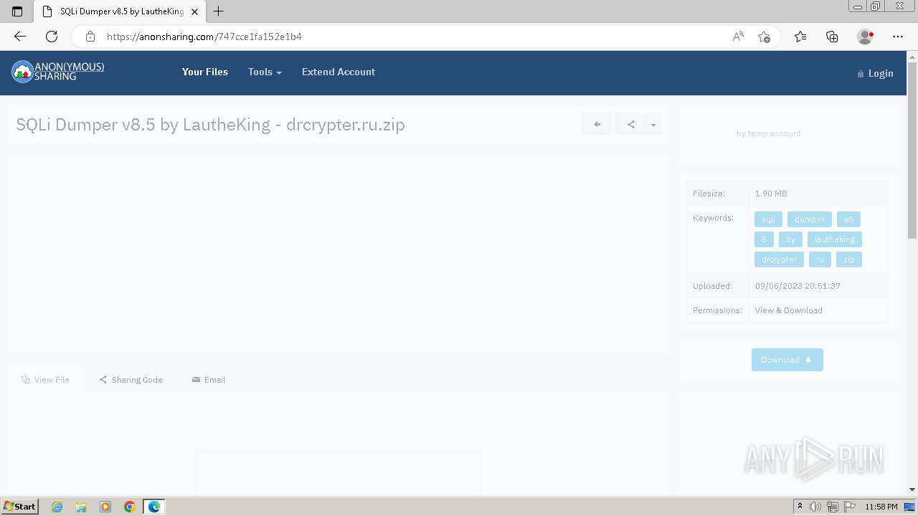Viewport: 918px width, 516px height.
Task: Click the 'sqli' keyword tag
Action: click(768, 219)
